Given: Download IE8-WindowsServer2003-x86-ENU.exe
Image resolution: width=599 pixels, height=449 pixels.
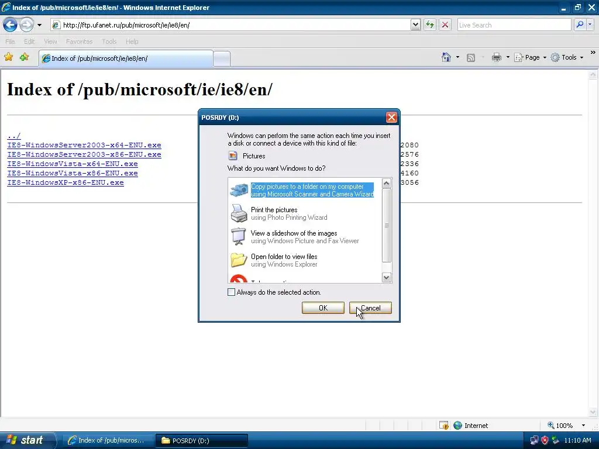Looking at the screenshot, I should tap(84, 154).
